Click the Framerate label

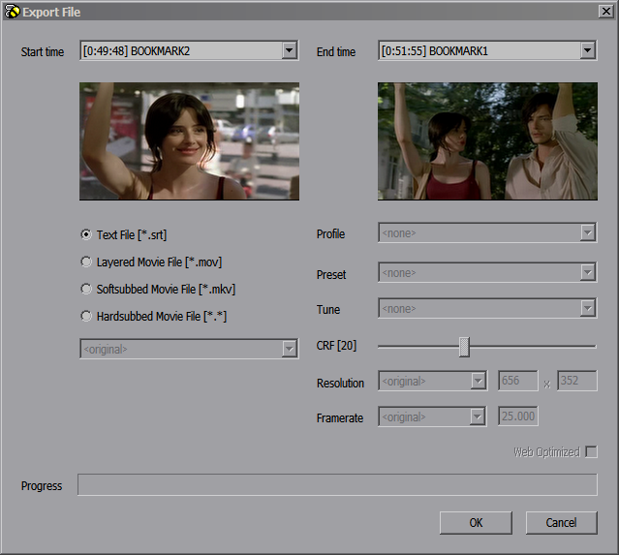point(340,418)
